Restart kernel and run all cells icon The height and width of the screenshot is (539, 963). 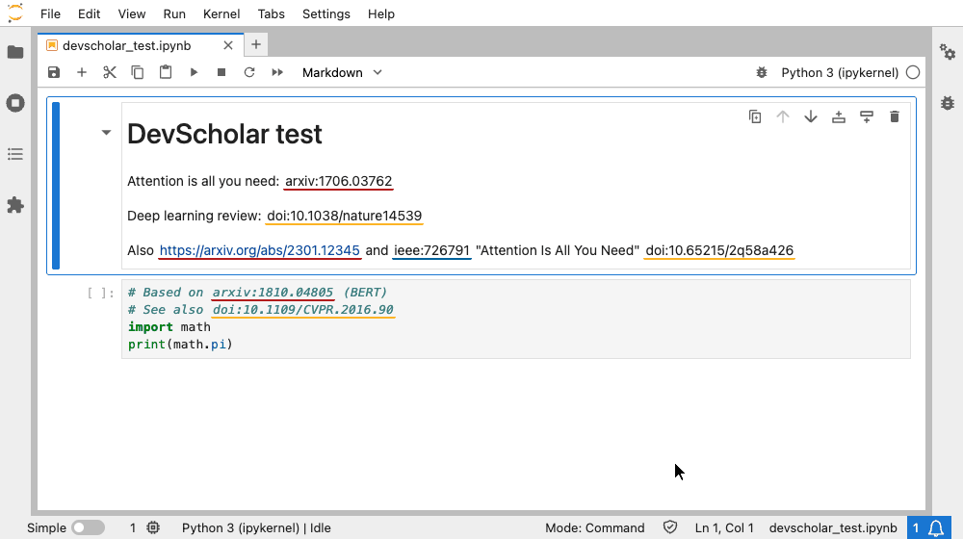[277, 72]
